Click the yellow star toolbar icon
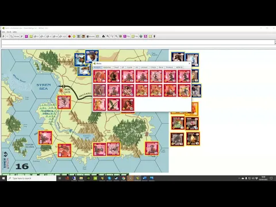The width and height of the screenshot is (276, 207). click(x=74, y=36)
